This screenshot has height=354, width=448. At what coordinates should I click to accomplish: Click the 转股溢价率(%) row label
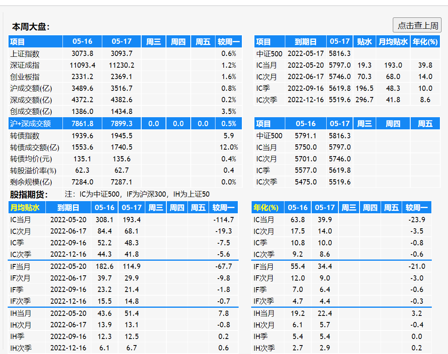pos(33,170)
